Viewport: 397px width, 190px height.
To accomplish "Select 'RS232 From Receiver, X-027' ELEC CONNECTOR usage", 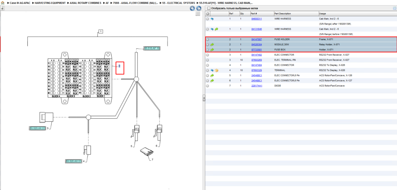I will coord(334,55).
